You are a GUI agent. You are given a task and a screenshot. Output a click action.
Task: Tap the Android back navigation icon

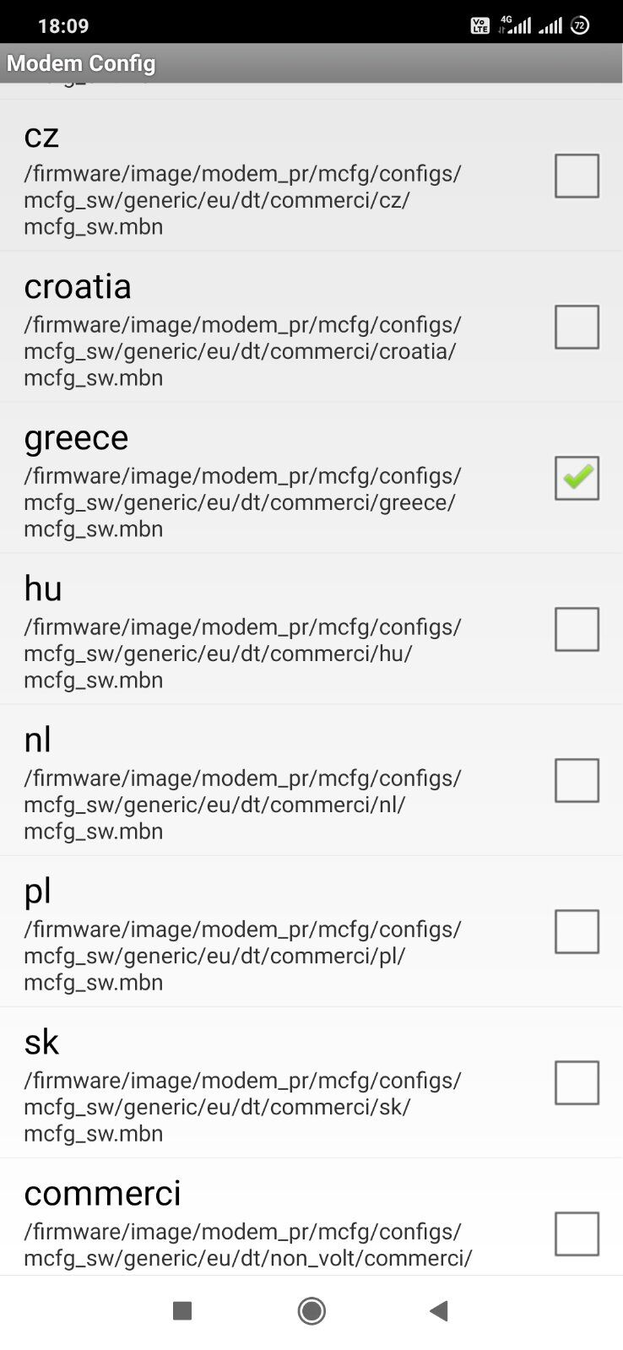coord(438,1310)
